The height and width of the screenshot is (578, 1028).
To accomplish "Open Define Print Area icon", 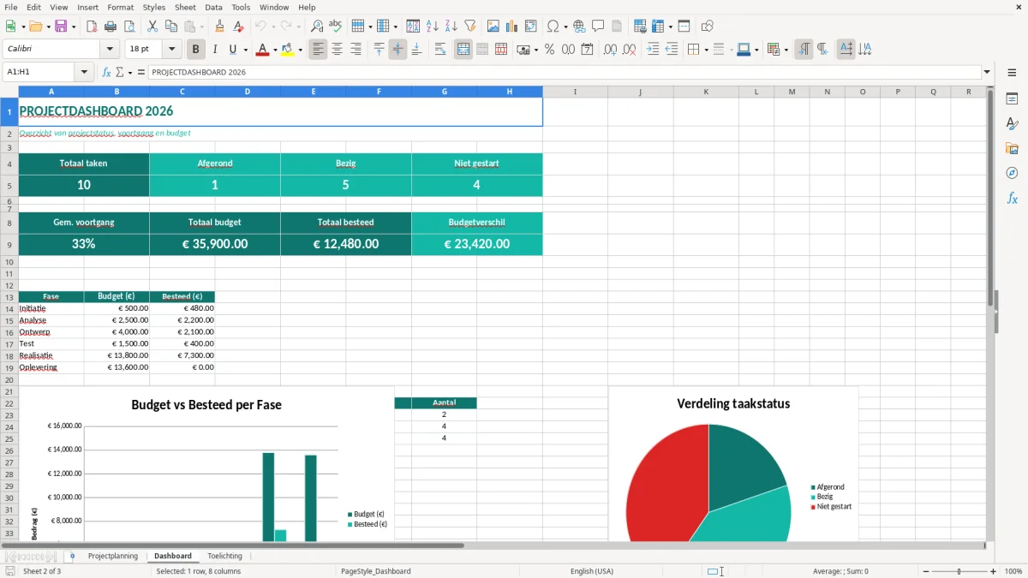I will 640,27.
